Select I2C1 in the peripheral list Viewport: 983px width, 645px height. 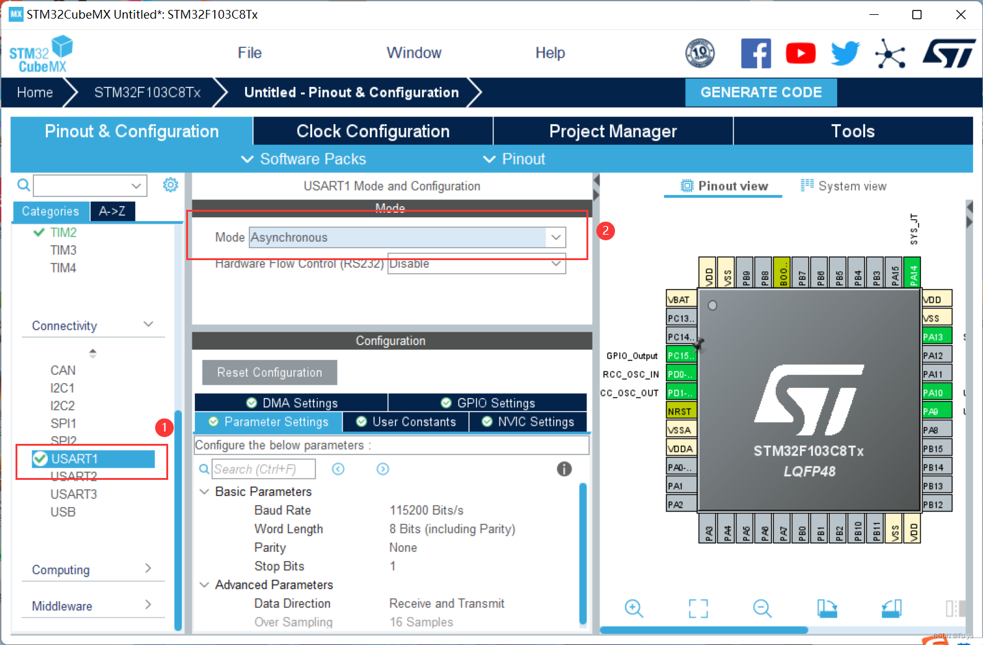(x=63, y=388)
